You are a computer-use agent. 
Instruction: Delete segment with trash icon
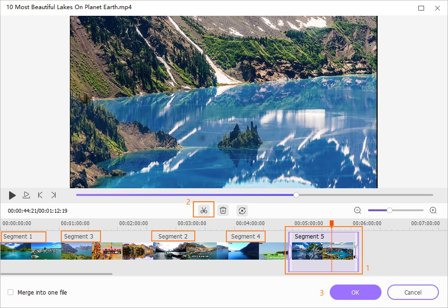point(223,210)
